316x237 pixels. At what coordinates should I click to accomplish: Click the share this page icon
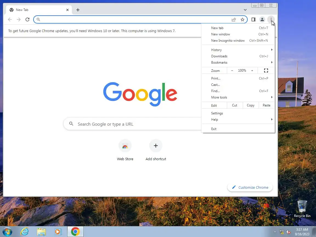pyautogui.click(x=234, y=19)
